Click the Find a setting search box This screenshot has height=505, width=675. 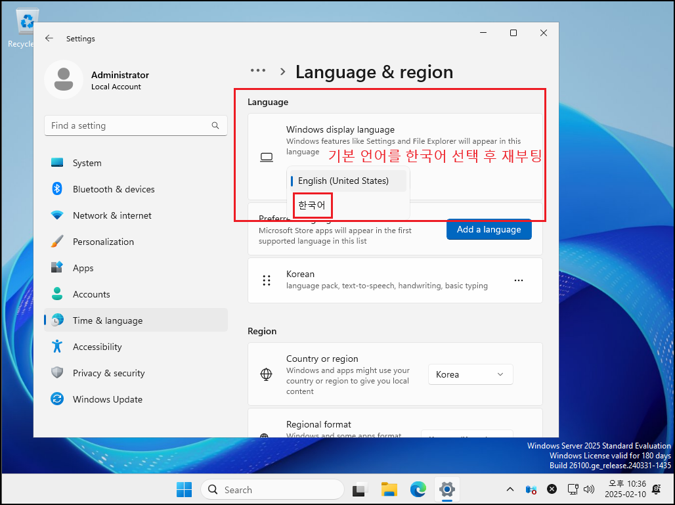coord(136,125)
